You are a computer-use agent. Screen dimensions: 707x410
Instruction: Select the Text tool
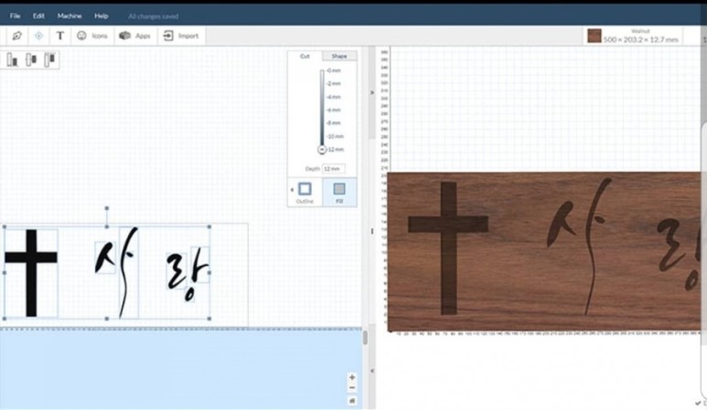59,36
